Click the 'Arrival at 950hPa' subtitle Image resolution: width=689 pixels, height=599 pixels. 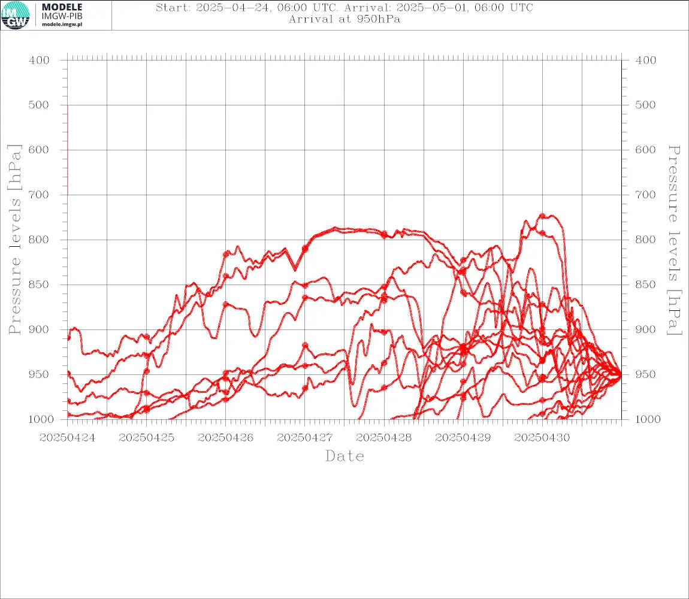coord(344,19)
